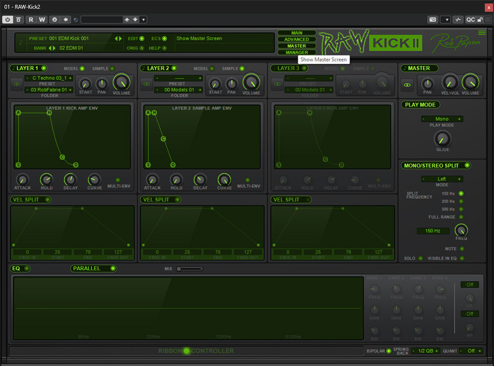
Task: Click the Ribbon Controller strip
Action: point(187,350)
